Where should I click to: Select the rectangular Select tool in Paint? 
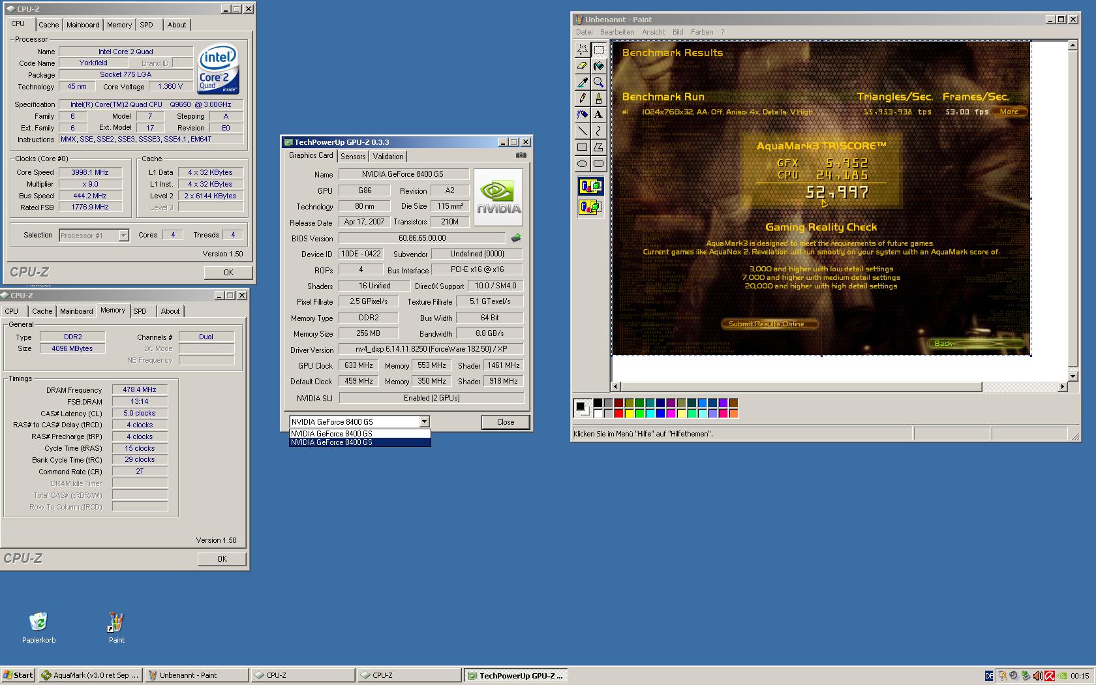coord(599,50)
